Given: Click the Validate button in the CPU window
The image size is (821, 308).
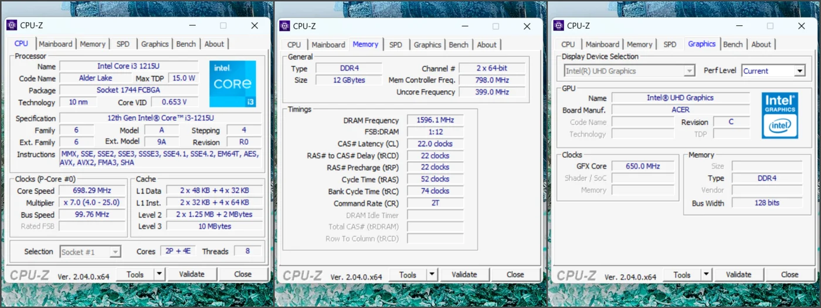Looking at the screenshot, I should (x=192, y=274).
